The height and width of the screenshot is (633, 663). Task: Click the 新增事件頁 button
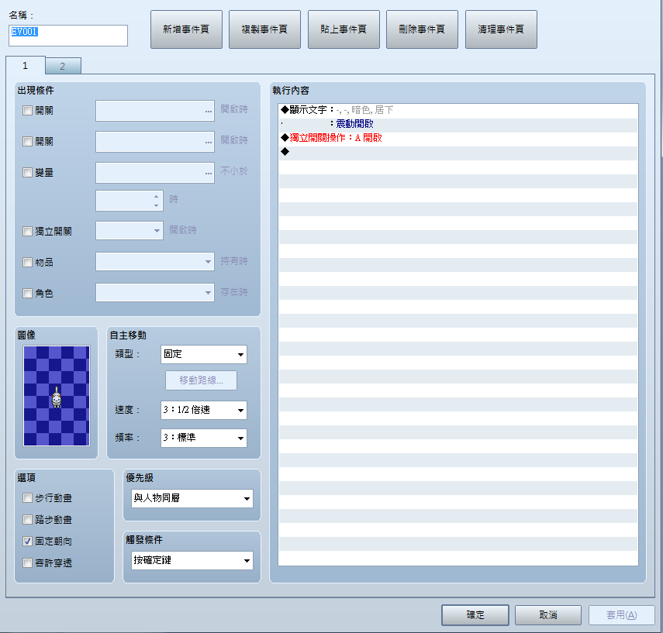(x=186, y=29)
